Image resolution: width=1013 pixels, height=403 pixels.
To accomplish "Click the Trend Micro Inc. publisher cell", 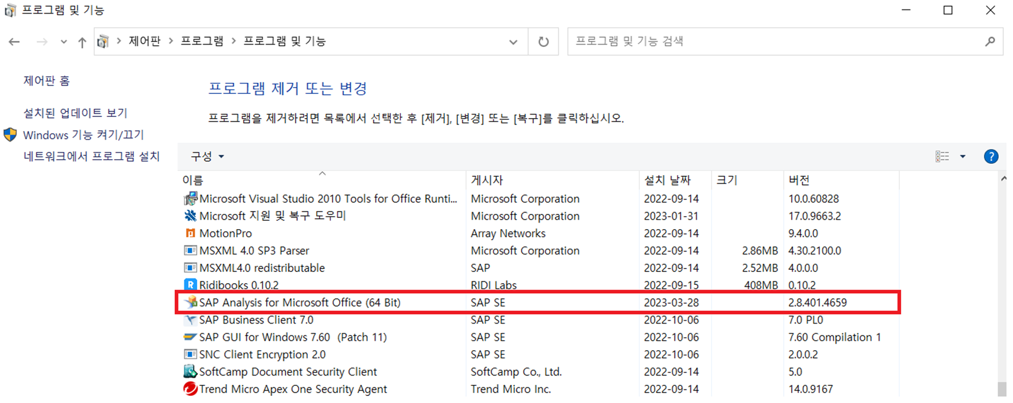I will [x=510, y=389].
